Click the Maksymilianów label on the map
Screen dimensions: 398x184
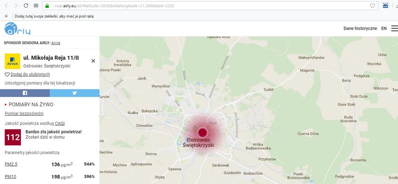tap(311, 58)
